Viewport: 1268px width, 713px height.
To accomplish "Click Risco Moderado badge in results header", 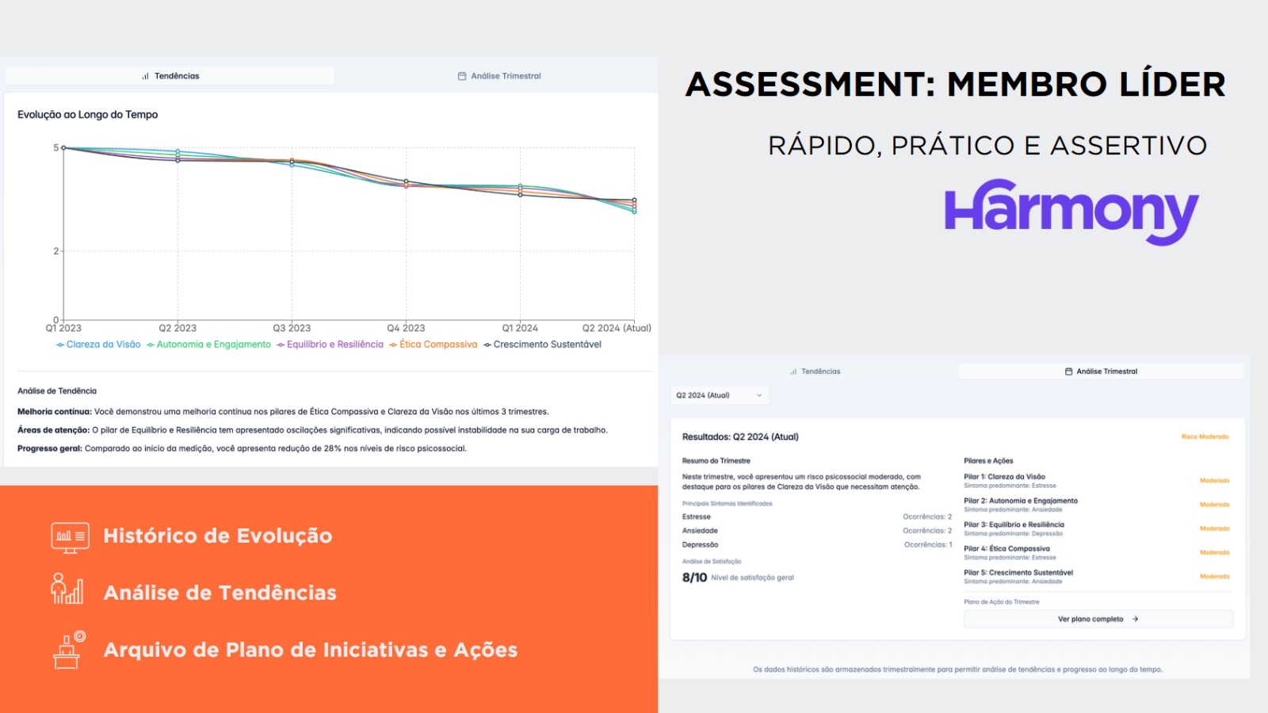I will click(x=1205, y=437).
